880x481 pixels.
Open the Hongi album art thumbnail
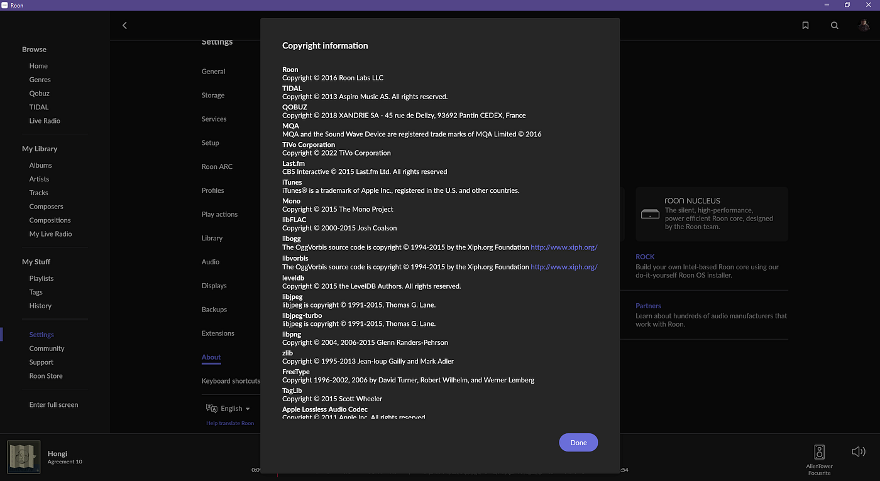pos(24,457)
